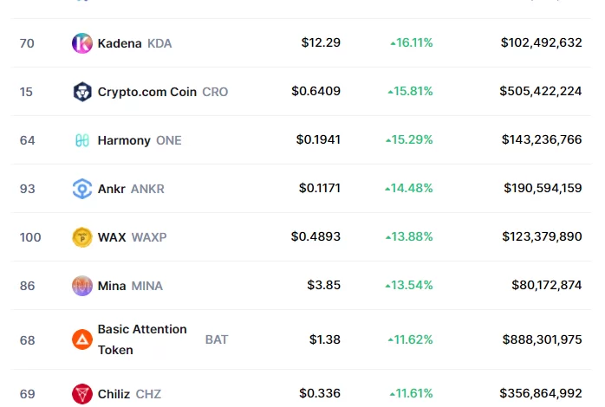Viewport: 605px width, 407px height.
Task: Click the Ankr coin logo icon
Action: coord(82,189)
